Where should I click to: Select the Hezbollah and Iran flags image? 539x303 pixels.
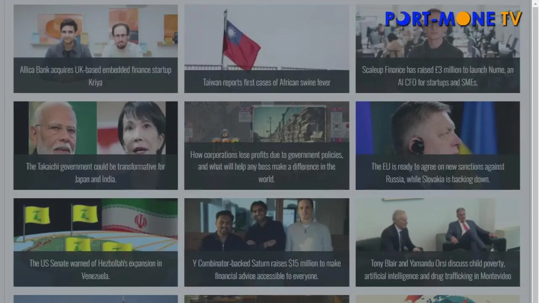click(96, 225)
